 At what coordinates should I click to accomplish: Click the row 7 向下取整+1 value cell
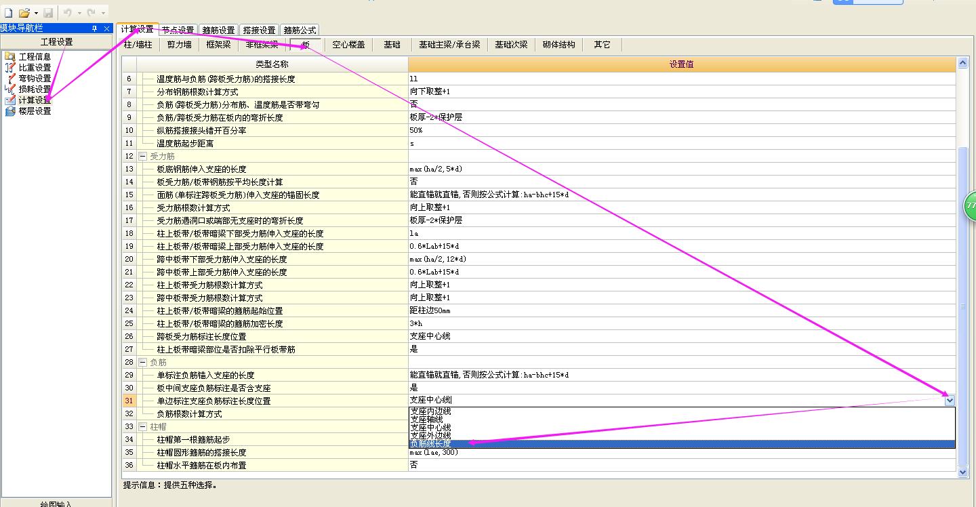click(682, 92)
